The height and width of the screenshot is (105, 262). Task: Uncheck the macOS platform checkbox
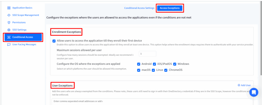139,70
